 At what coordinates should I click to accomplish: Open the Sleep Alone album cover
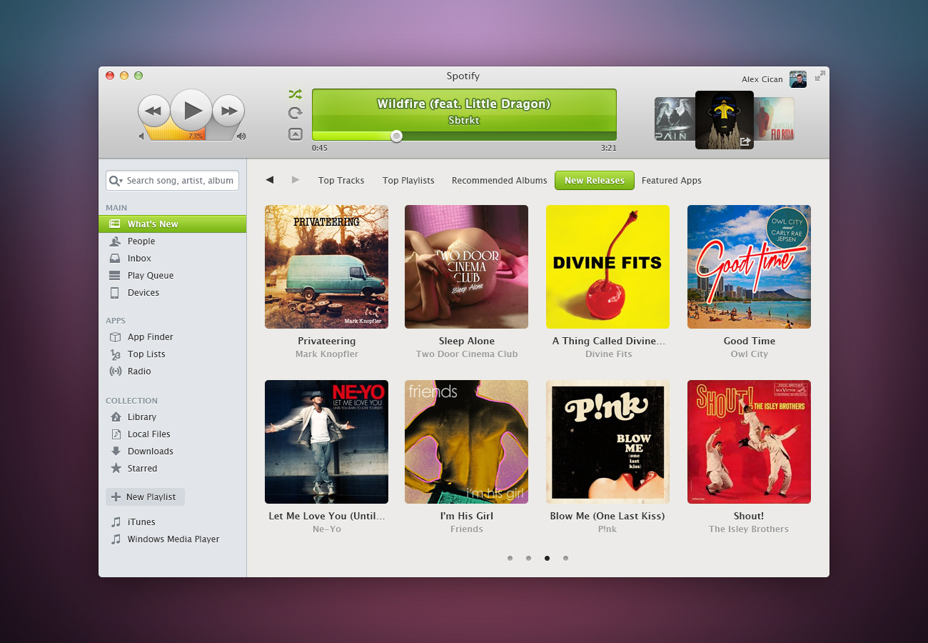pos(466,266)
